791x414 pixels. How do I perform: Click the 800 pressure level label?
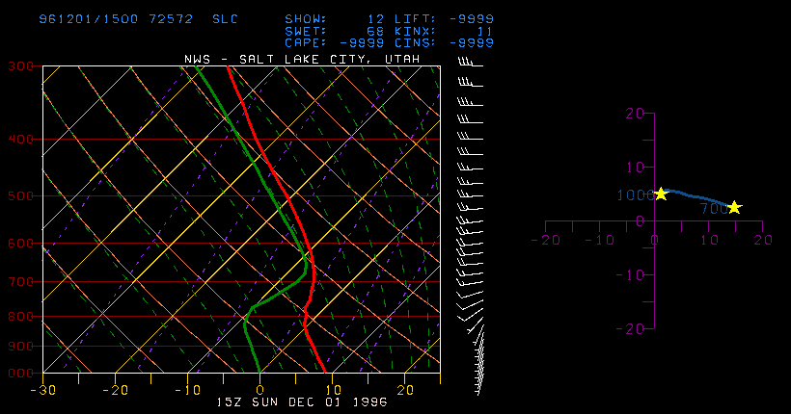pos(21,317)
